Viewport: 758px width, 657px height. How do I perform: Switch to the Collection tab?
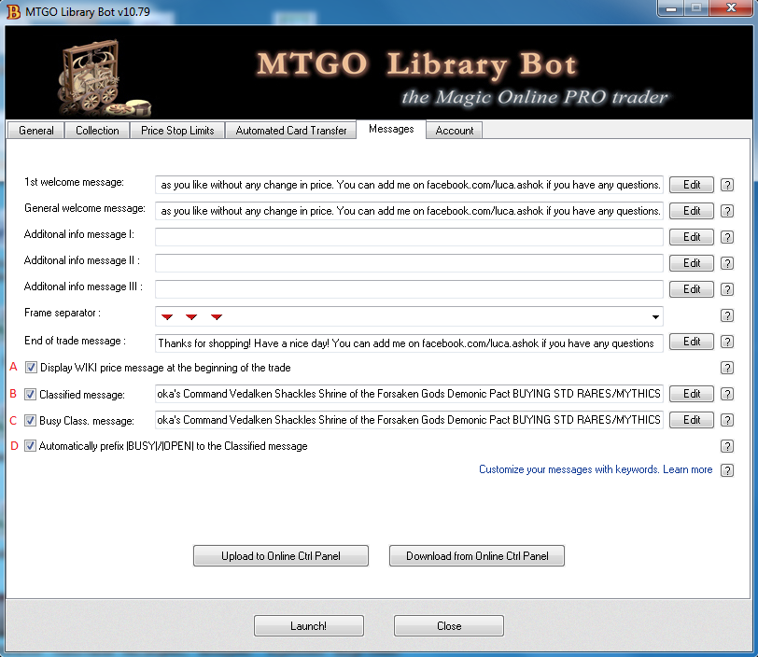point(97,131)
